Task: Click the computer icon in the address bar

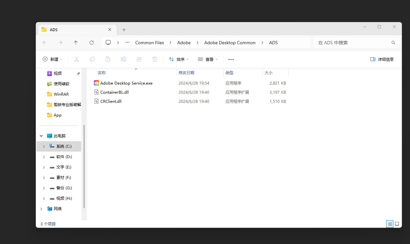Action: pyautogui.click(x=108, y=43)
